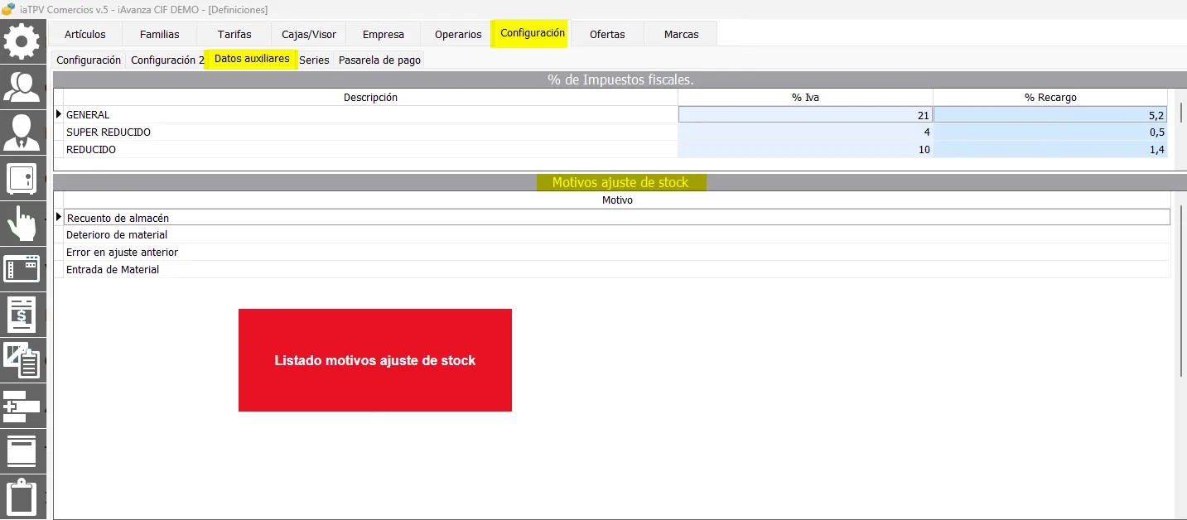Click the % Recargo column header

(1050, 98)
